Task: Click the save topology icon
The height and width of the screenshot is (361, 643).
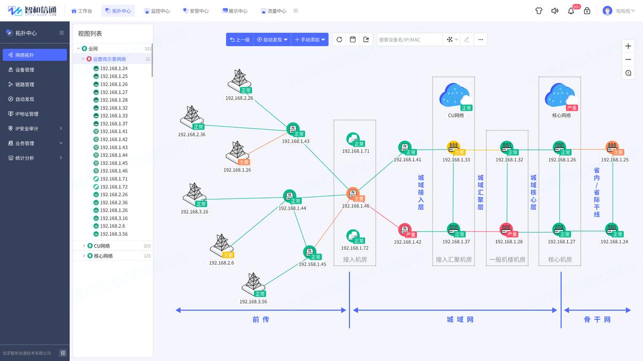Action: click(353, 40)
